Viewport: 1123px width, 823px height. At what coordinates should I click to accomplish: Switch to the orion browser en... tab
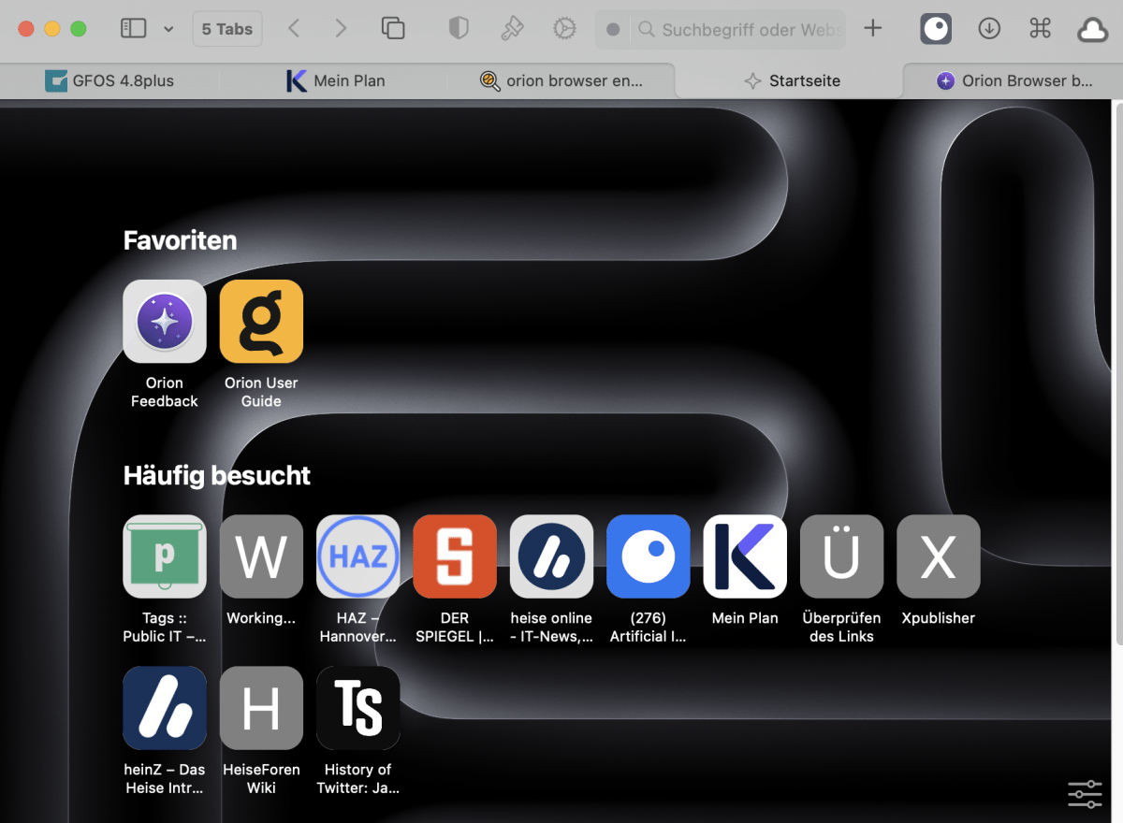tap(561, 81)
